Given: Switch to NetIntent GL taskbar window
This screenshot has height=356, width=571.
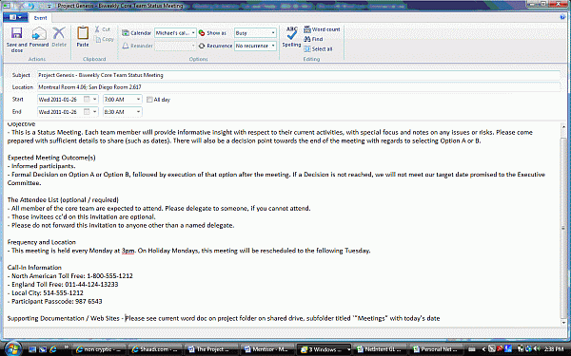Looking at the screenshot, I should point(379,349).
